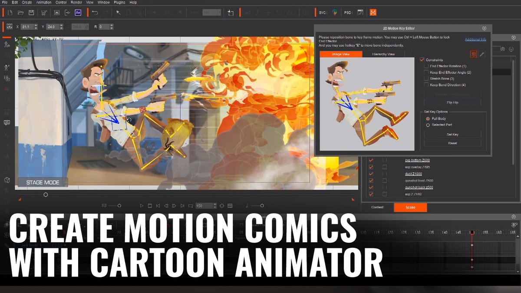This screenshot has height=293, width=521.
Task: Jump to start frame playback icon
Action: tap(158, 206)
